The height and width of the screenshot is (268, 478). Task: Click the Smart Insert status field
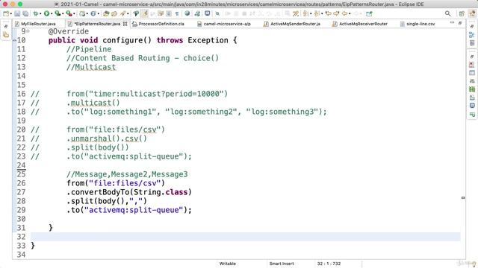[x=282, y=264]
